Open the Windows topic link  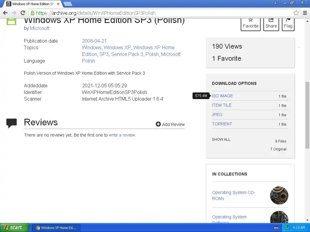pos(91,47)
